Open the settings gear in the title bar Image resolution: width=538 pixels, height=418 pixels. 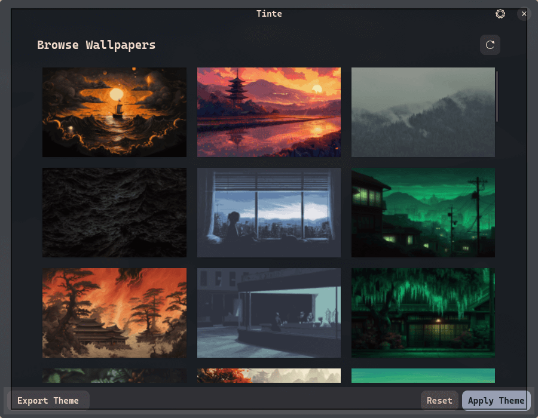pyautogui.click(x=500, y=14)
